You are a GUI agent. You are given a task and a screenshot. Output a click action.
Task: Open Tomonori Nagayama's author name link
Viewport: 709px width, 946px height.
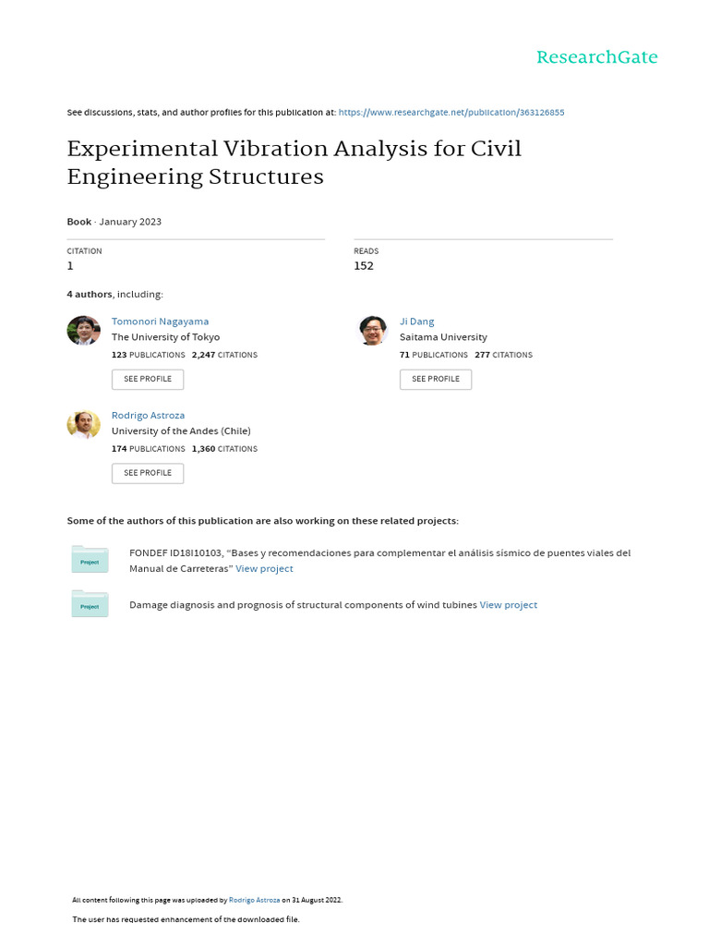point(160,321)
